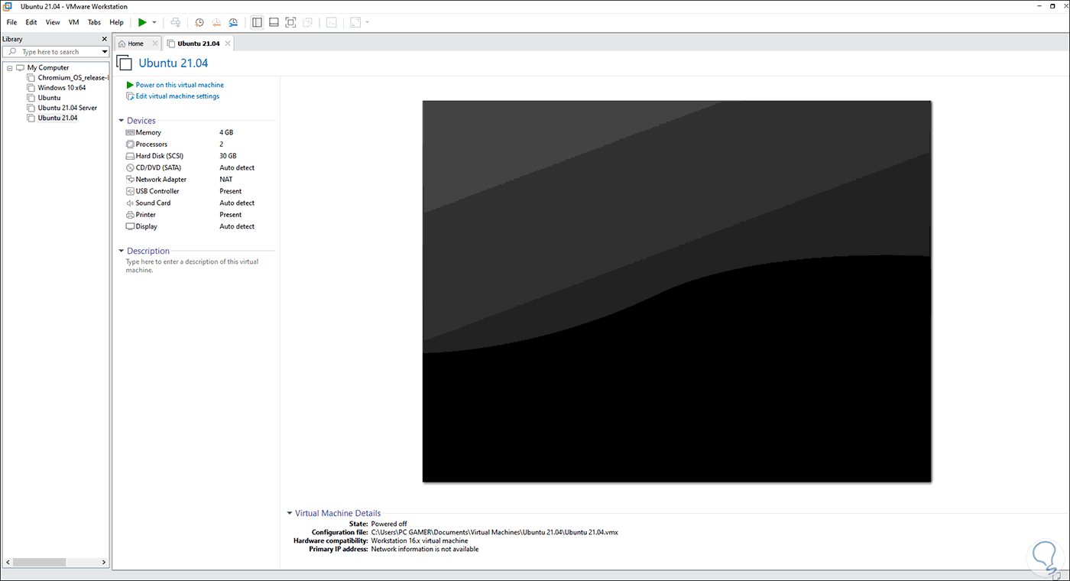Open the Tabs menu
This screenshot has width=1070, height=581.
coord(94,22)
